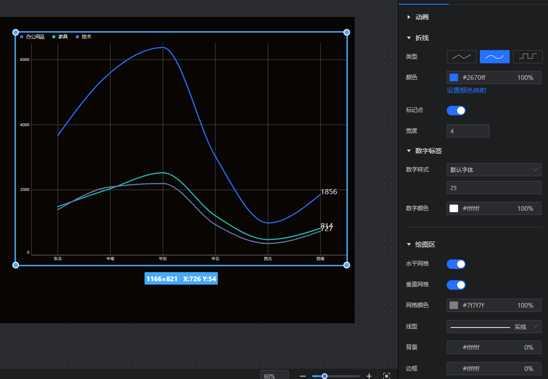
Task: Click the zoom in plus icon
Action: coord(369,376)
